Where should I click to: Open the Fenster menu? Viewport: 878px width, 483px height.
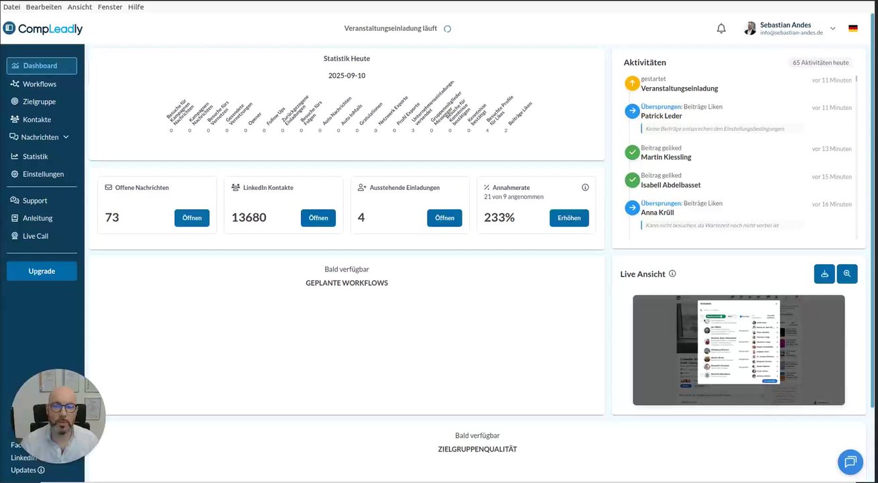pos(110,7)
